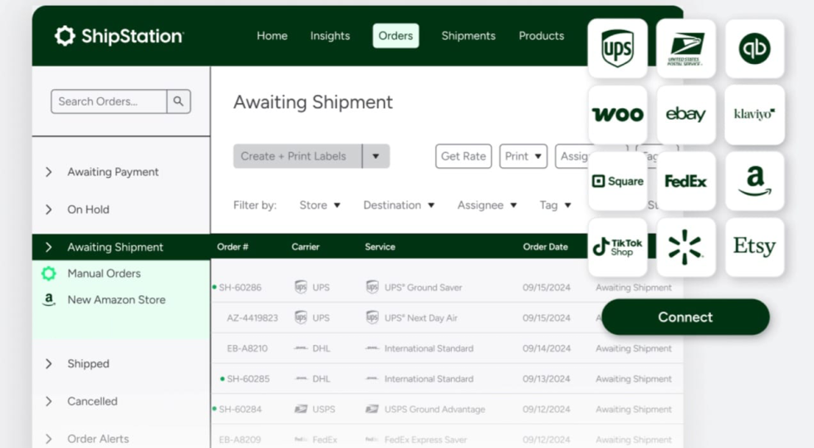Screen dimensions: 814x448
Task: Click the Create + Print Labels button
Action: (x=297, y=156)
